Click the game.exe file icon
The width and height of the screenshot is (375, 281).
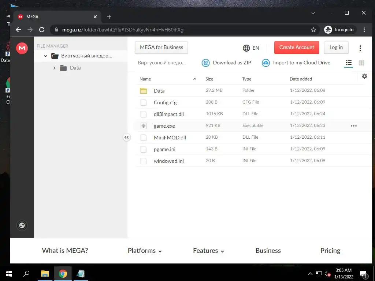coord(144,126)
